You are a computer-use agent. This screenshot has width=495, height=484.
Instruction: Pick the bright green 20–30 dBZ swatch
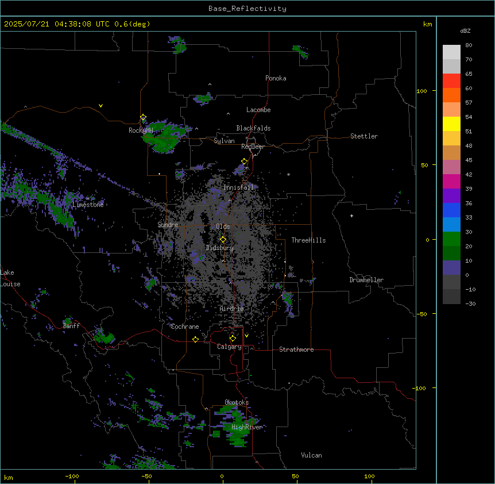point(451,239)
